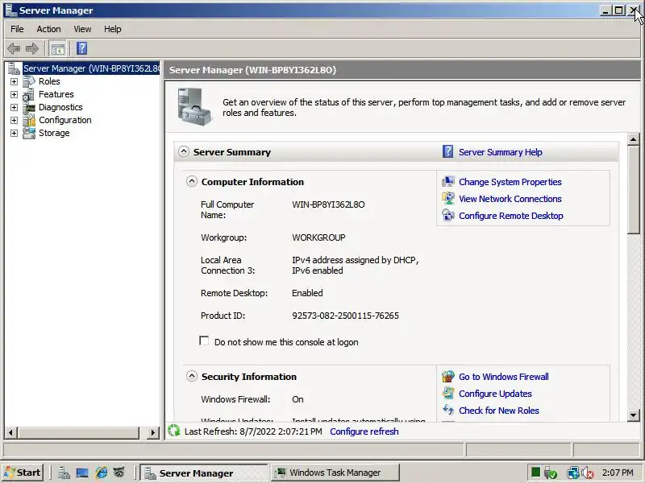This screenshot has width=645, height=483.
Task: Click the tree pane horizontal scrollbar thumb
Action: (78, 432)
